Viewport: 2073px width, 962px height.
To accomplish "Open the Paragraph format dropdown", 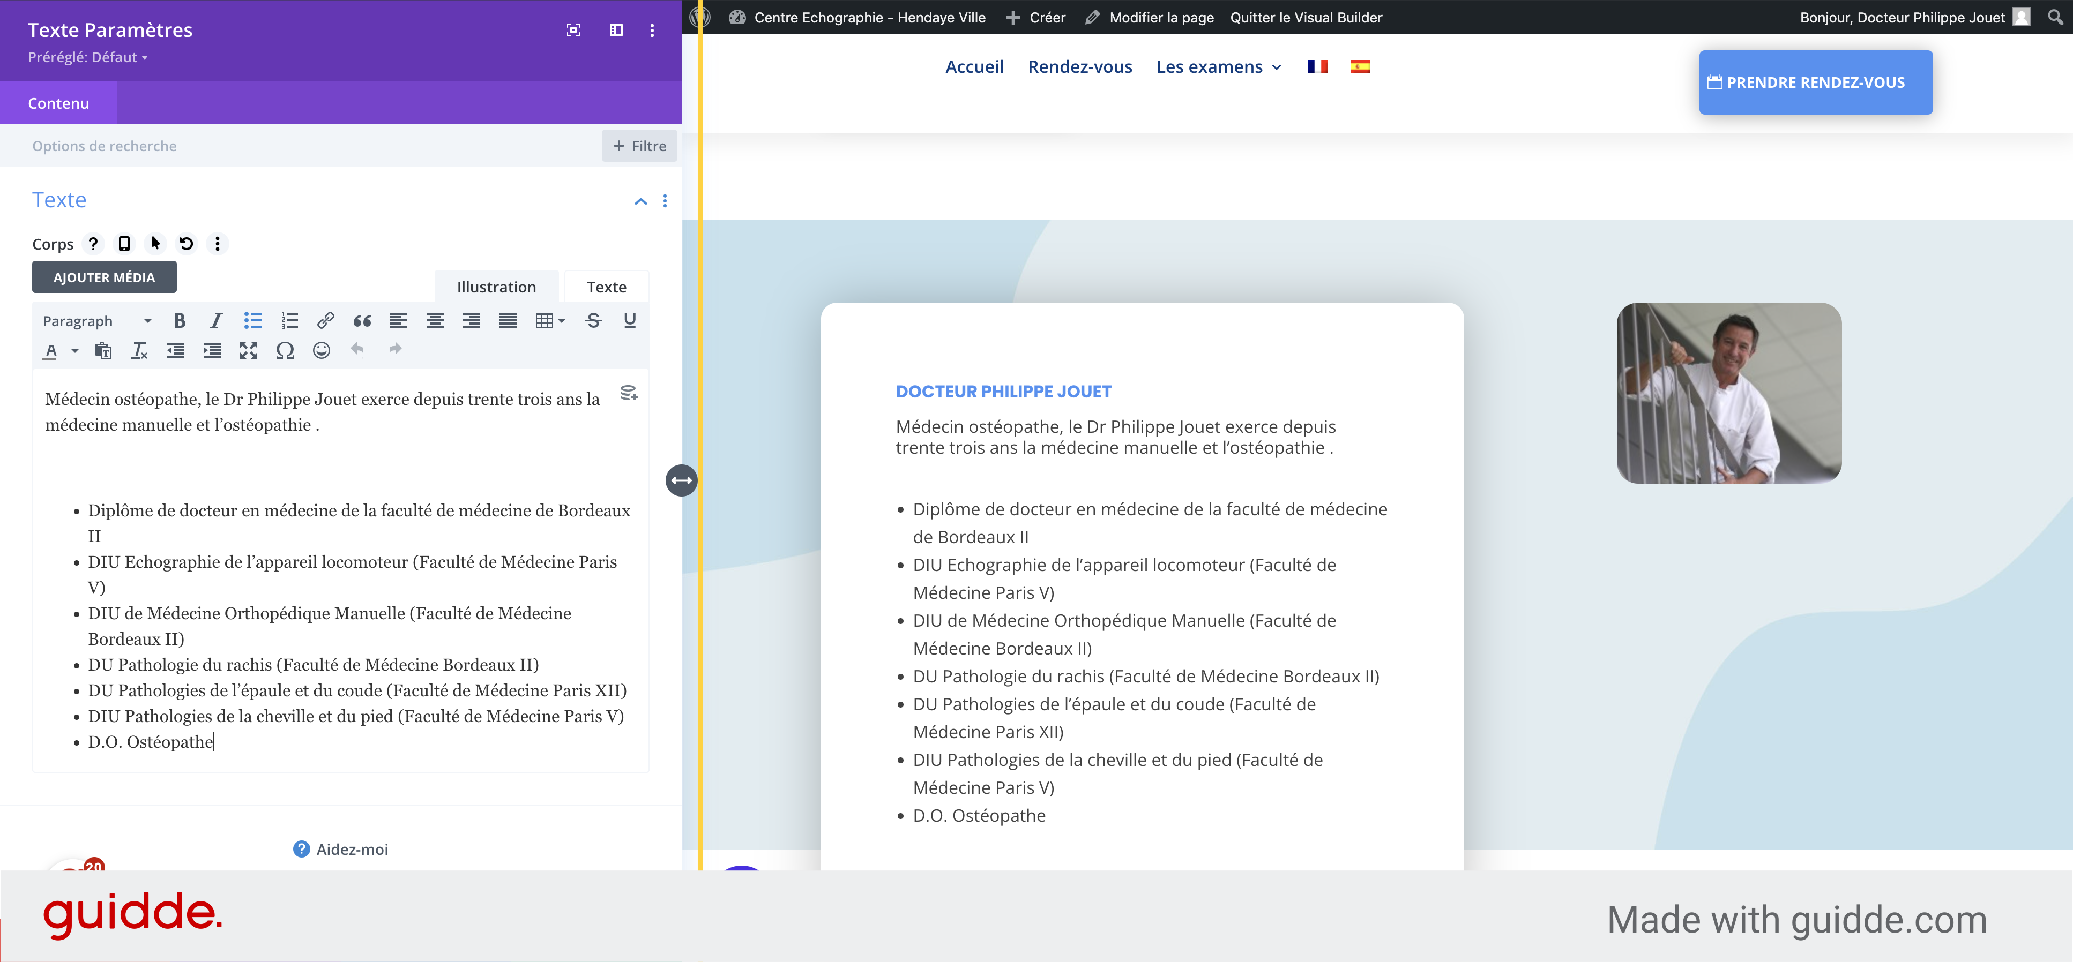I will (96, 321).
